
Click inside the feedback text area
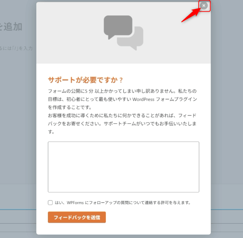tap(124, 167)
